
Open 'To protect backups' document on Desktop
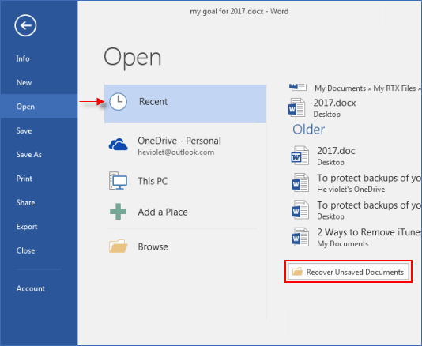click(356, 210)
